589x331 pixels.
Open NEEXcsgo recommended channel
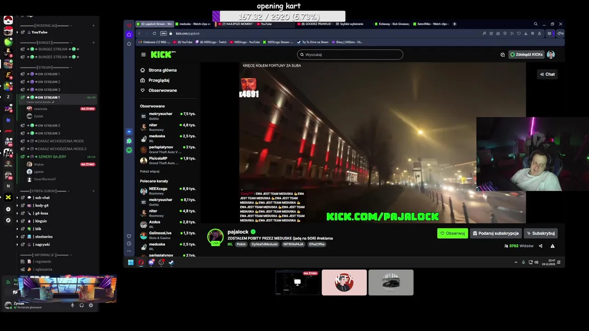coord(168,191)
